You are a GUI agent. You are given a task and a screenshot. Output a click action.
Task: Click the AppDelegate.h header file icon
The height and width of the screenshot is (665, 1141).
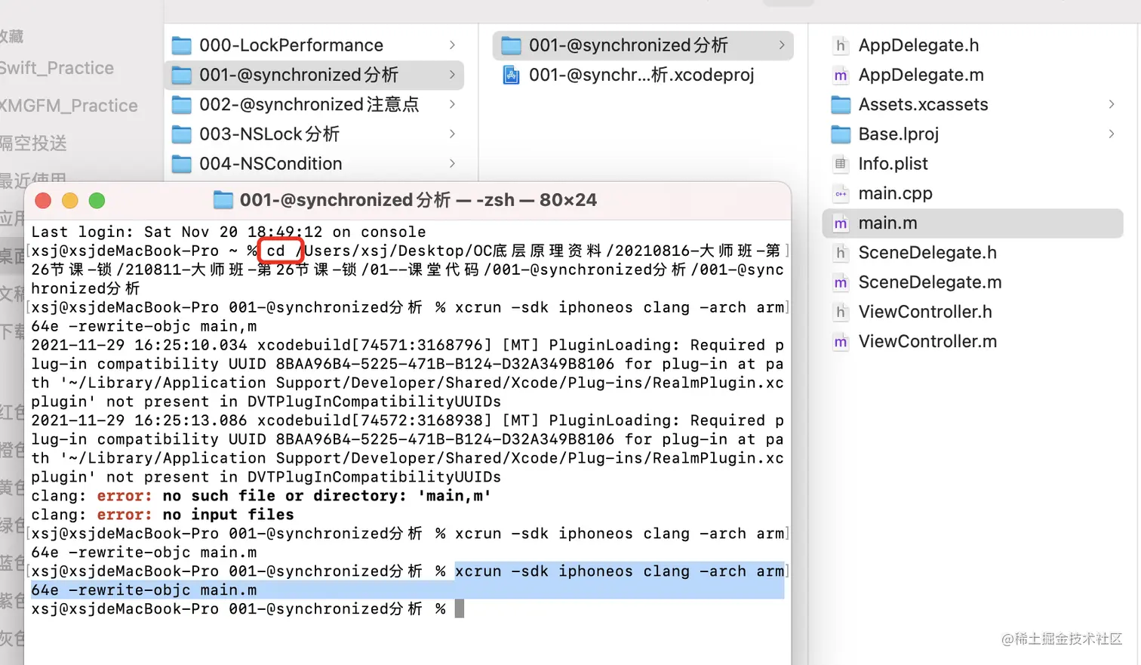(x=841, y=45)
